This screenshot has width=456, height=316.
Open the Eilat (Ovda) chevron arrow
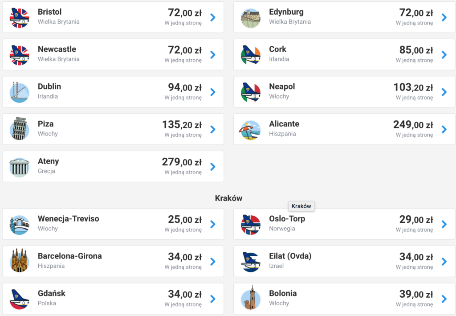coord(444,261)
